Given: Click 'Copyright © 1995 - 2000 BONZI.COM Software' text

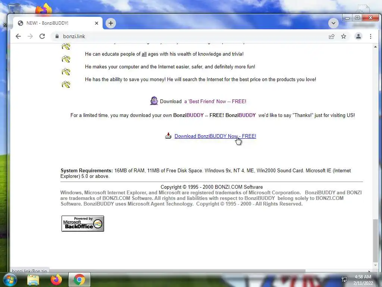Looking at the screenshot, I should [212, 187].
